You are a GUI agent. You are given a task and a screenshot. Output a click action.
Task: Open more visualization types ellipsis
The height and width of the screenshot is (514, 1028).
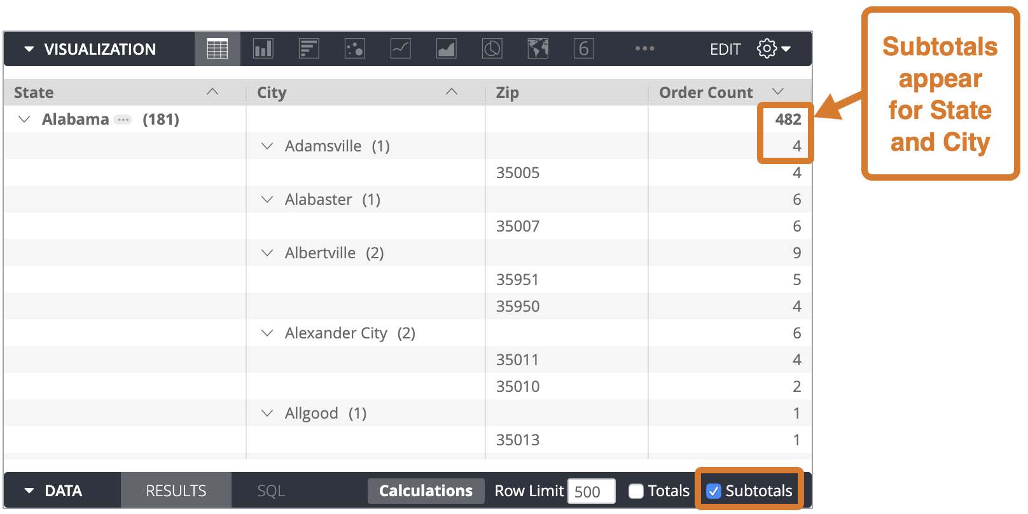click(x=644, y=49)
